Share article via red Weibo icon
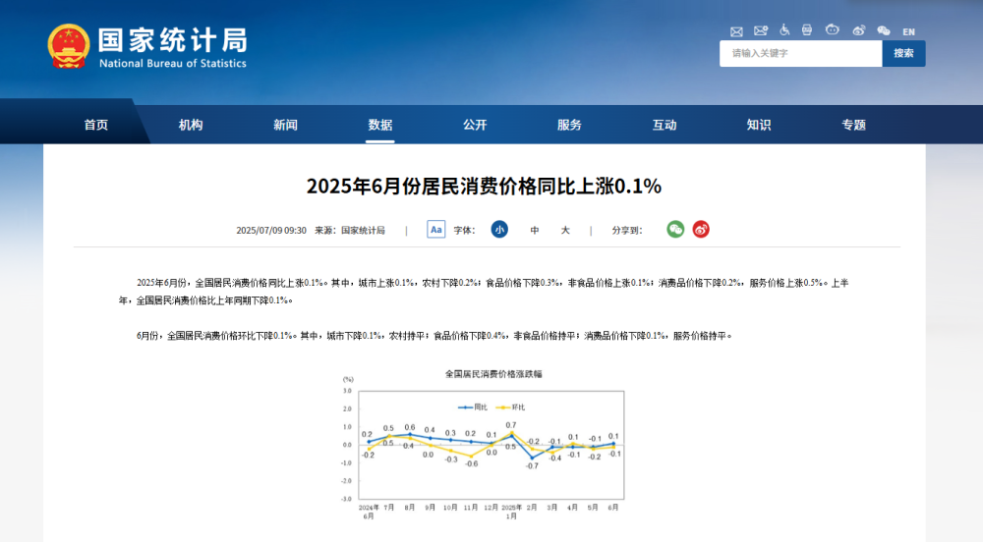Screen dimensions: 983x542 click(x=701, y=230)
